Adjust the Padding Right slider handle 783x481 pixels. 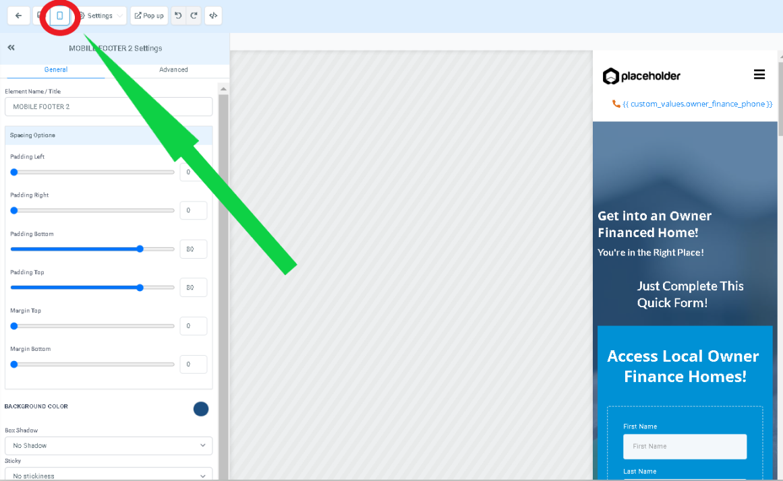click(x=14, y=211)
